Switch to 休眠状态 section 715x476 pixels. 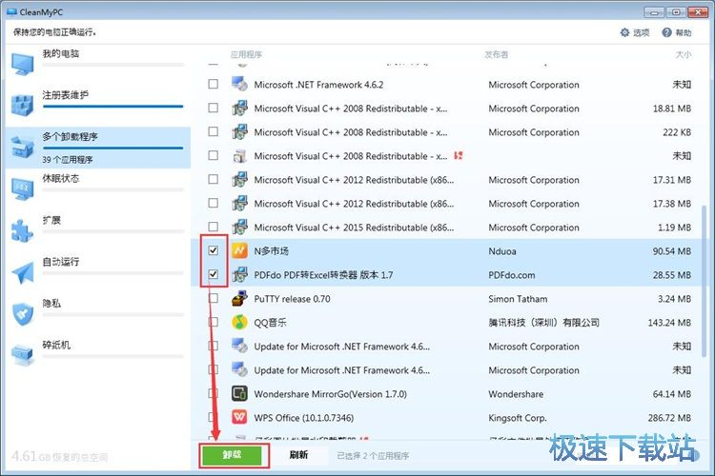[x=98, y=189]
